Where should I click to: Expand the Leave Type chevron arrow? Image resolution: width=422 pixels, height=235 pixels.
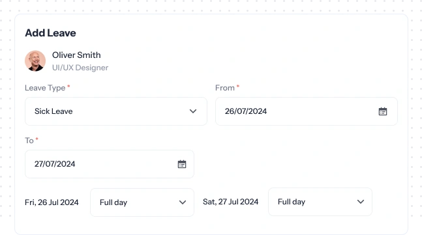click(x=193, y=111)
